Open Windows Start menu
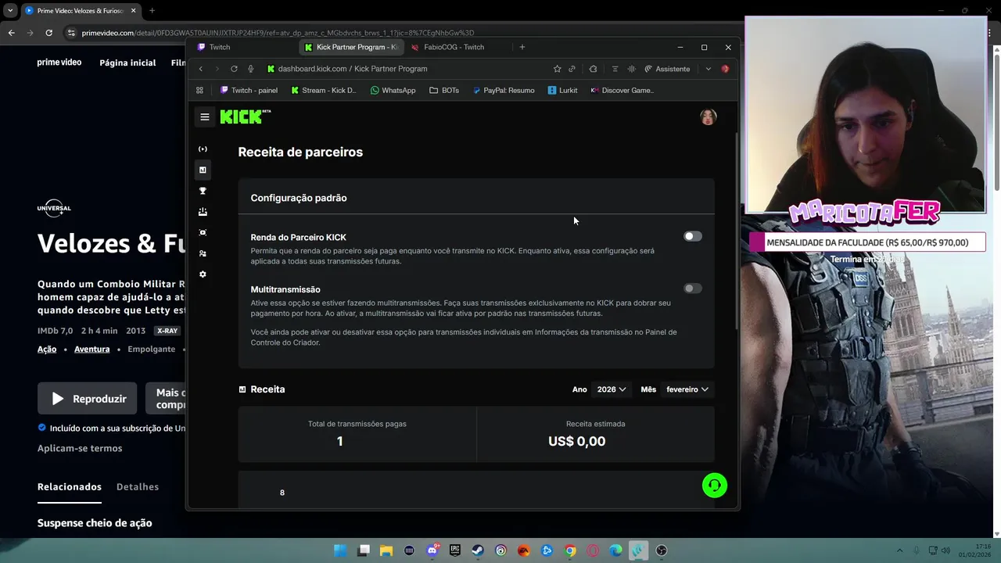 340,550
